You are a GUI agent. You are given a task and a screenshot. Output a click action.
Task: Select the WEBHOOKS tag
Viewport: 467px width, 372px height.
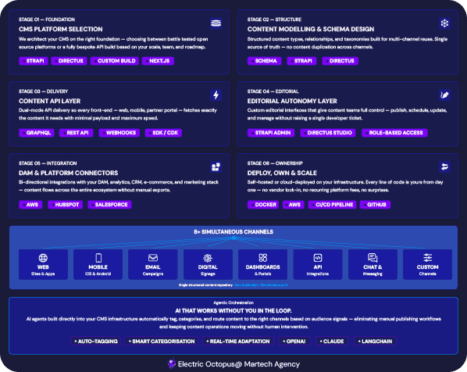(119, 133)
